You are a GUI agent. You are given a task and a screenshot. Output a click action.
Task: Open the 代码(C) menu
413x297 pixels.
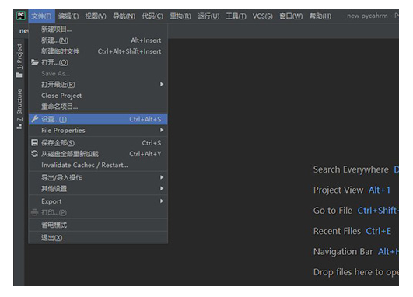152,16
